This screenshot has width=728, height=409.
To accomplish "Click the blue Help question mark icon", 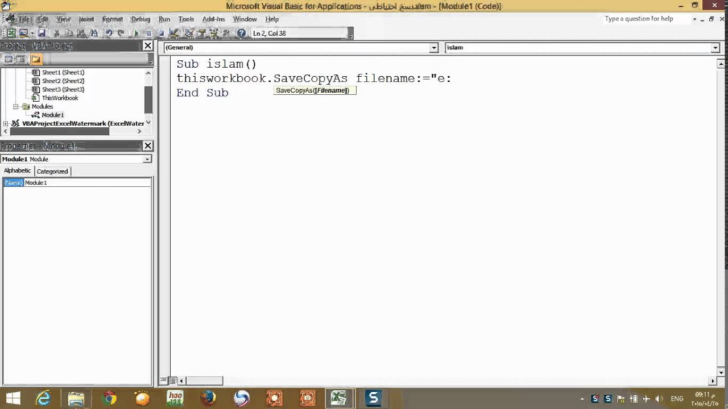I will pos(241,33).
